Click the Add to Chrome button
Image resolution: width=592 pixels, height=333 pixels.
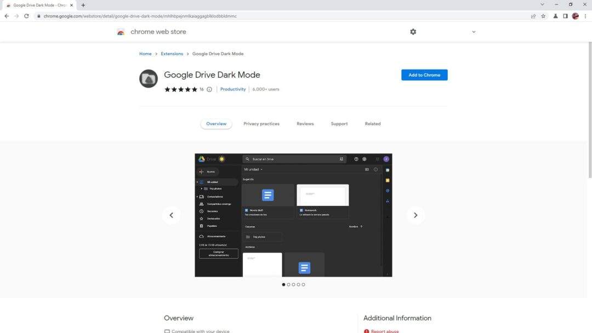tap(424, 75)
